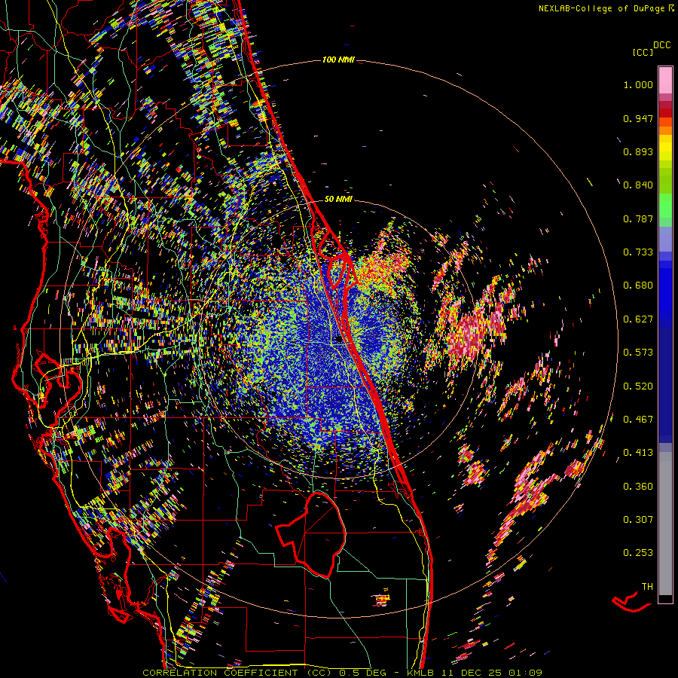Select the 0.733 legend value
This screenshot has width=678, height=678.
point(638,252)
